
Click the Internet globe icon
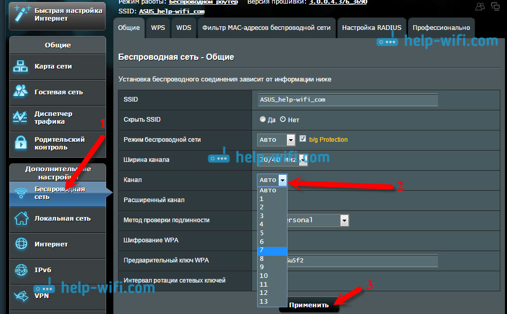point(21,244)
